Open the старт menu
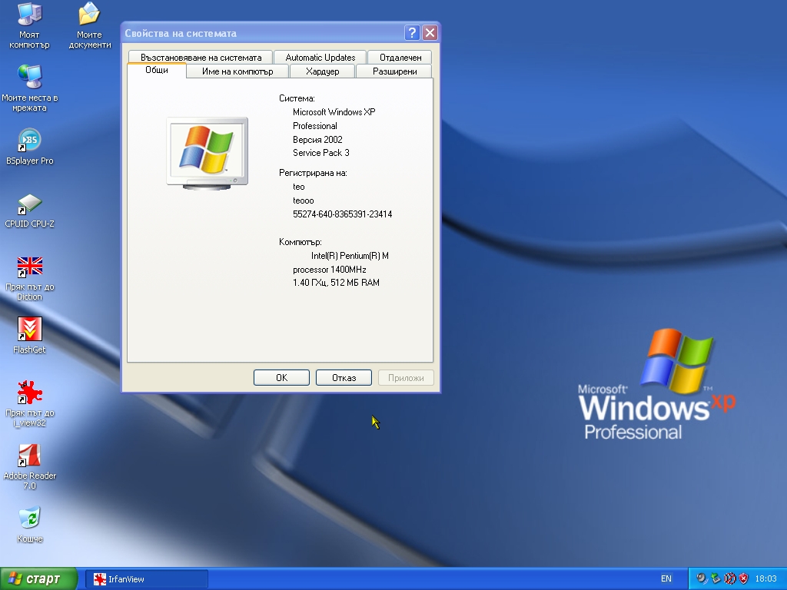This screenshot has width=787, height=590. pyautogui.click(x=38, y=579)
